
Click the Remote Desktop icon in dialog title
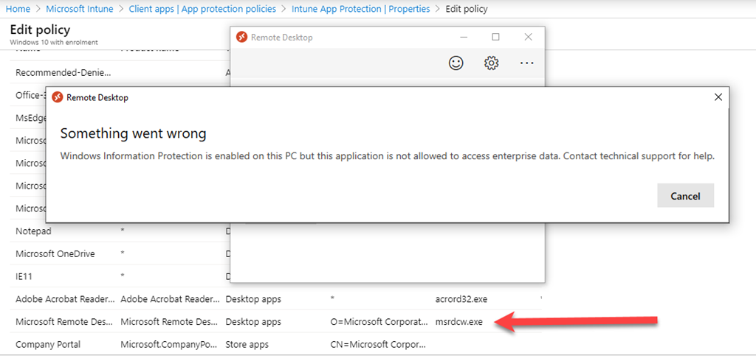(58, 97)
